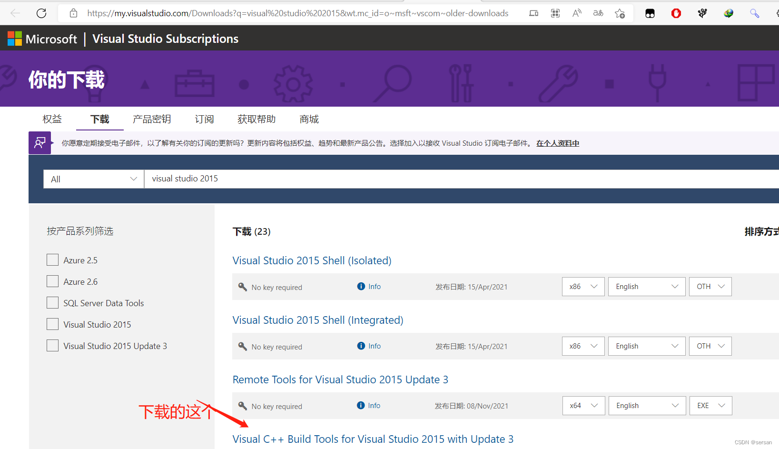Open the app-available icon in address bar
The height and width of the screenshot is (449, 779).
coord(534,13)
